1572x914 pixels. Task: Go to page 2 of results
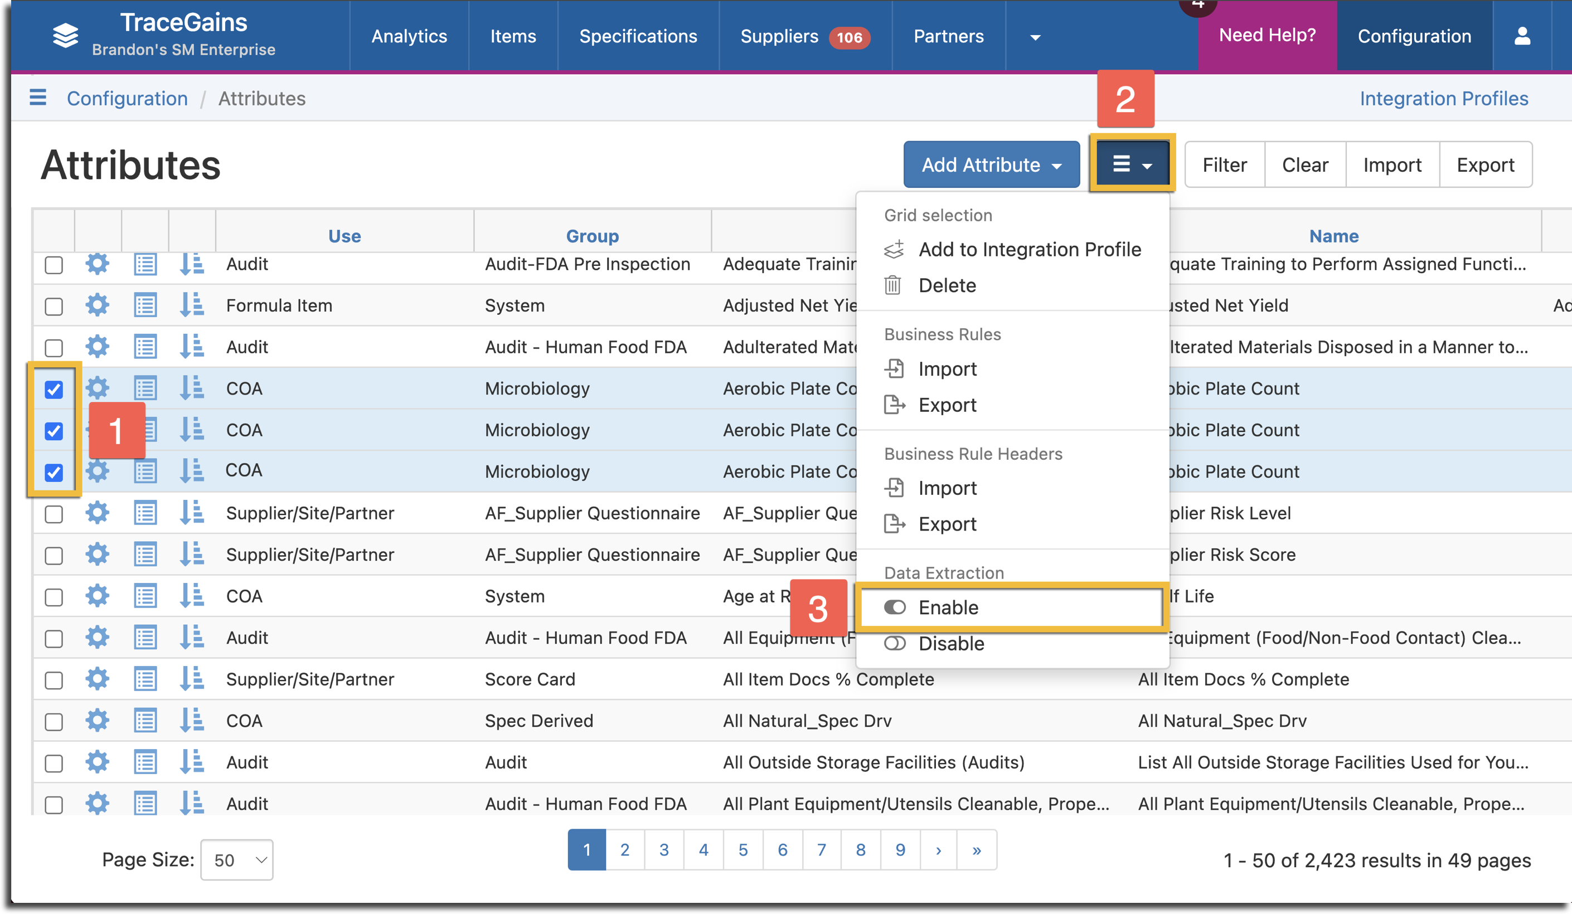[624, 850]
